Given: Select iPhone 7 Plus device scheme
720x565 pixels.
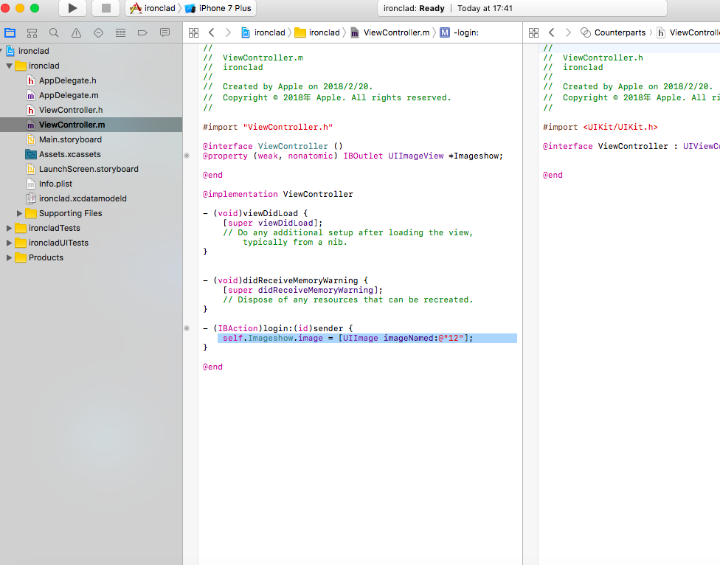Looking at the screenshot, I should pos(224,8).
